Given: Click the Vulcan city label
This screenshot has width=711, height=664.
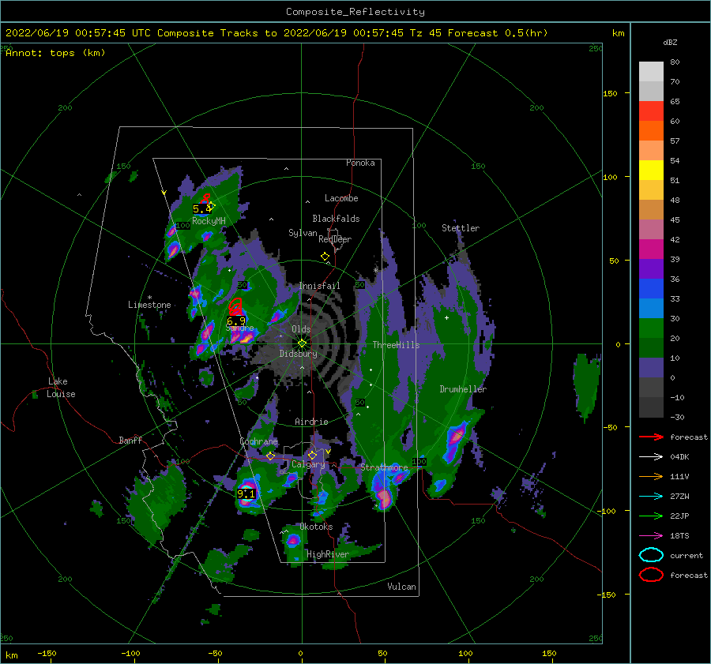Looking at the screenshot, I should coord(401,587).
